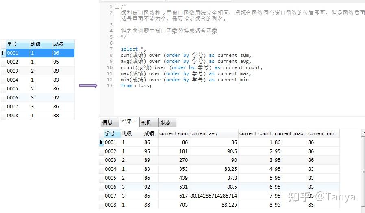Click current_sum value 439
The height and width of the screenshot is (213, 365).
tap(183, 178)
